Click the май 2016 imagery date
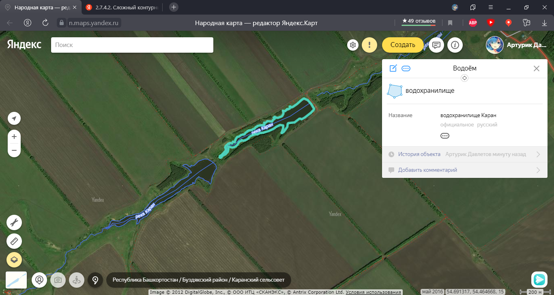This screenshot has height=295, width=554. point(432,292)
